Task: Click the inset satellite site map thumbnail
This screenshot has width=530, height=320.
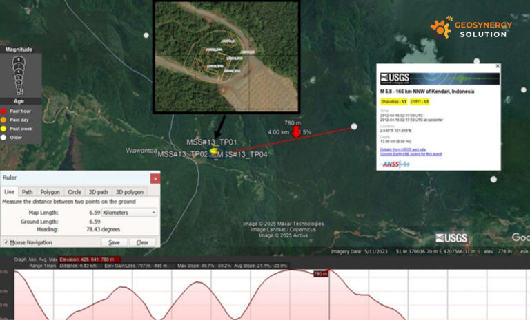Action: [226, 56]
